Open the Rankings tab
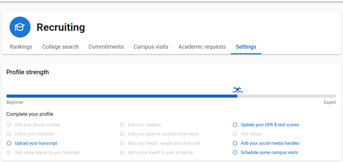 [x=21, y=47]
